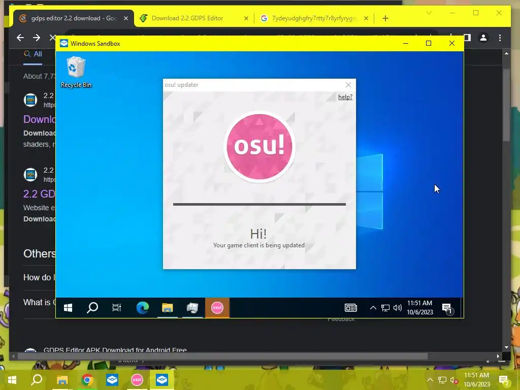
Task: Open Sandbox clock showing 11:51 AM
Action: tap(420, 307)
